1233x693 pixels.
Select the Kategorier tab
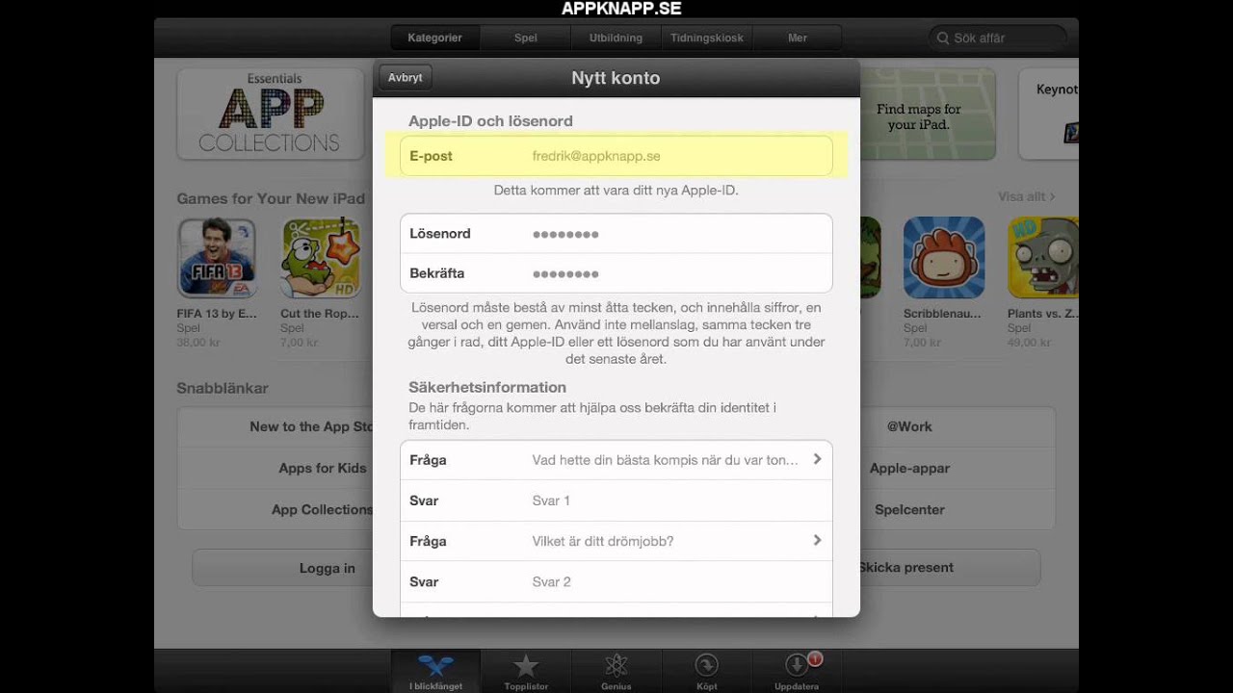(434, 38)
